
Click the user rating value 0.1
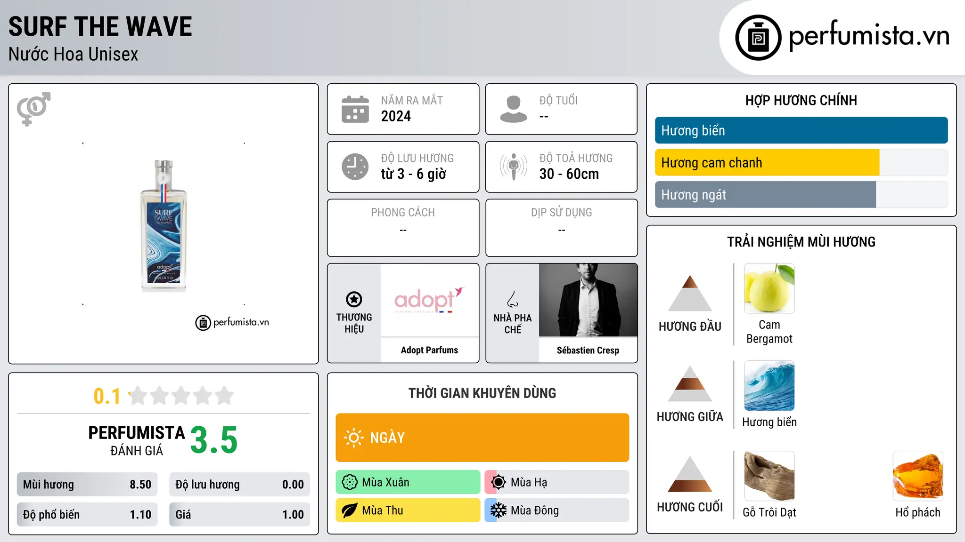click(107, 396)
